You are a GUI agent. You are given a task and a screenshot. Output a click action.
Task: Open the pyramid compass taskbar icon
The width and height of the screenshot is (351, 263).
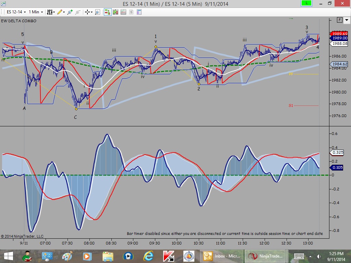[x=189, y=256]
